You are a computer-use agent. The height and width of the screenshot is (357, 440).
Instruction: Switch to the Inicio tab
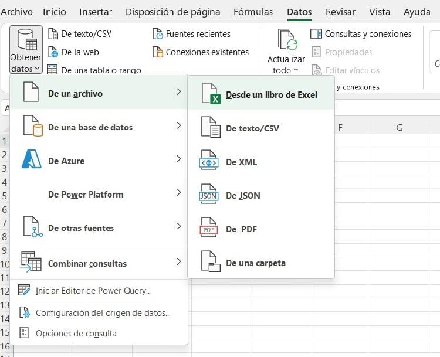[x=55, y=12]
